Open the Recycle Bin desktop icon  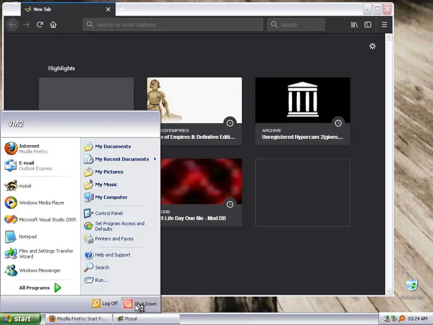point(412,289)
